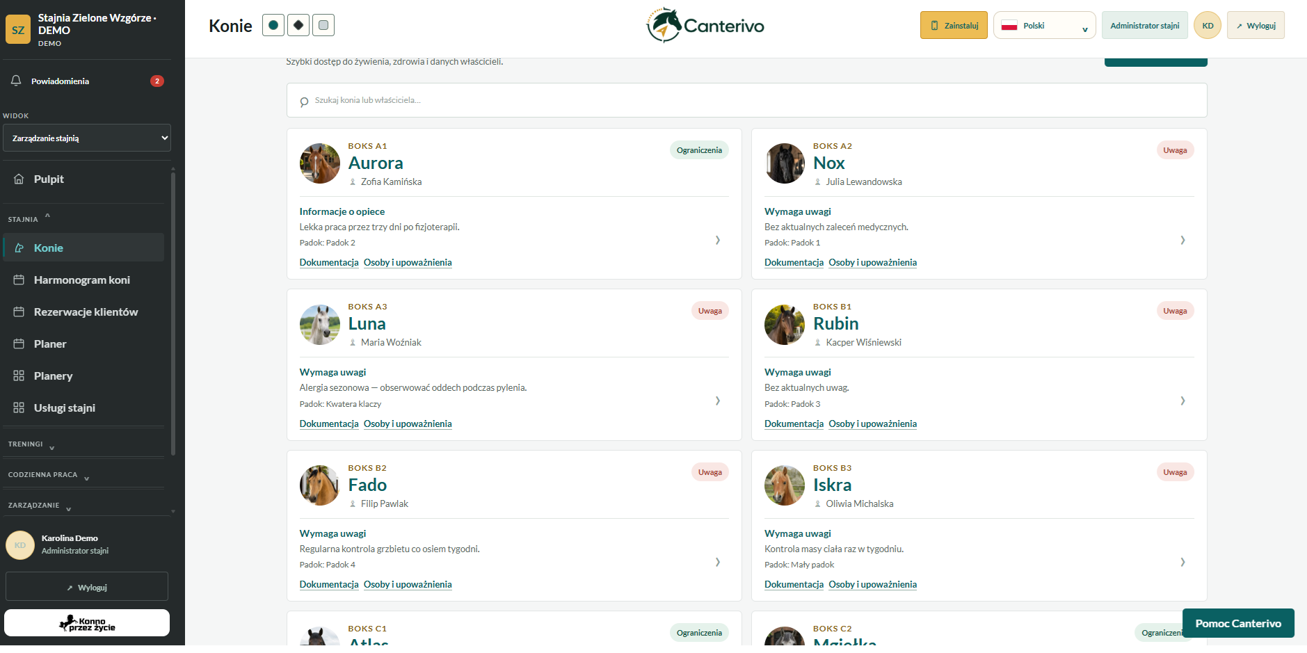Screen dimensions: 1307x653
Task: Click the Canterivo horse logo
Action: tap(705, 26)
